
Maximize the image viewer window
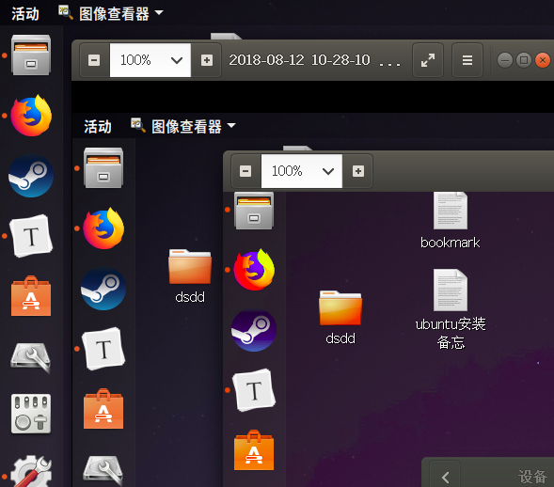click(524, 60)
